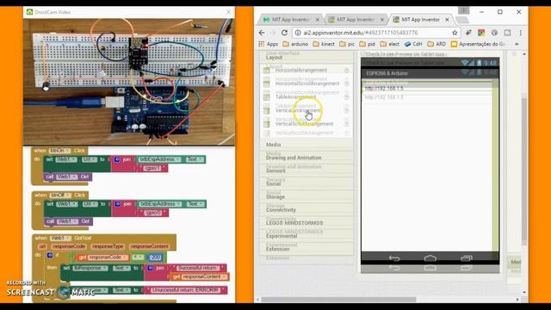551x310 pixels.
Task: Bookmark this page with the star icon
Action: tap(455, 33)
